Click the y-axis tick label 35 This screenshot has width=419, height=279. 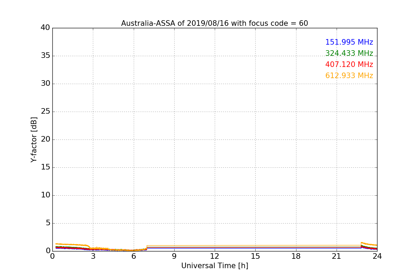(45, 56)
